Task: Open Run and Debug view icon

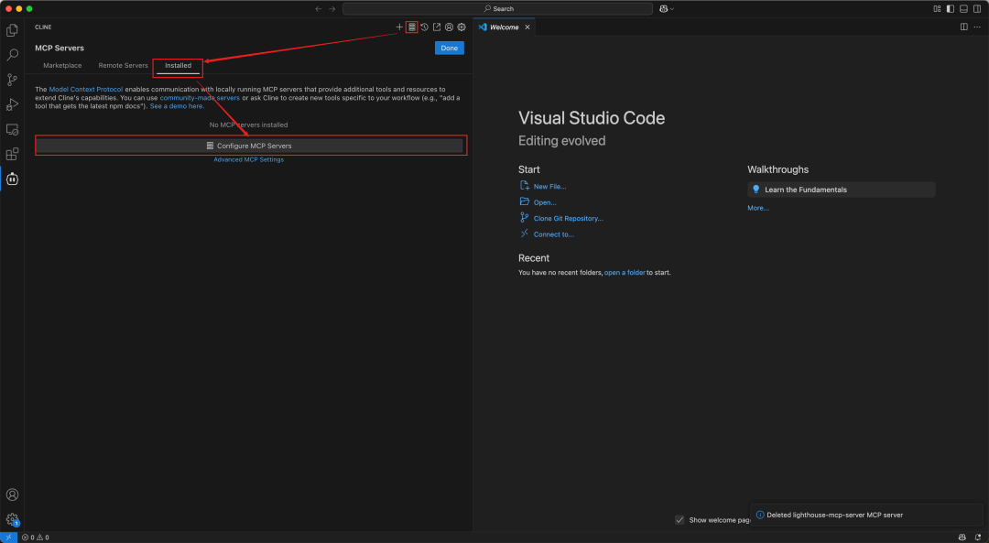Action: pyautogui.click(x=12, y=104)
